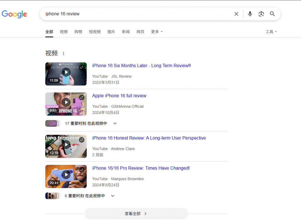
Task: Play the JSL Review video thumbnail
Action: point(66,74)
